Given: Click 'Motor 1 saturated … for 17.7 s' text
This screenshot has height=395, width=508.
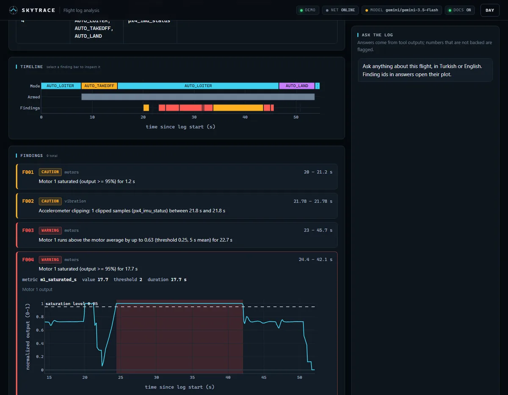Looking at the screenshot, I should [88, 269].
